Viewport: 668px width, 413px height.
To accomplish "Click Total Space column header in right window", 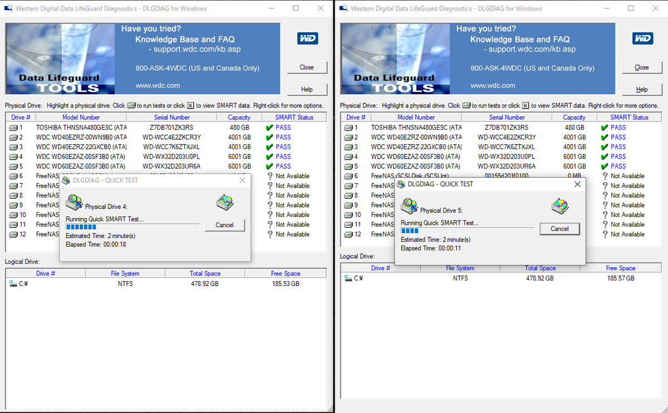I will [540, 268].
